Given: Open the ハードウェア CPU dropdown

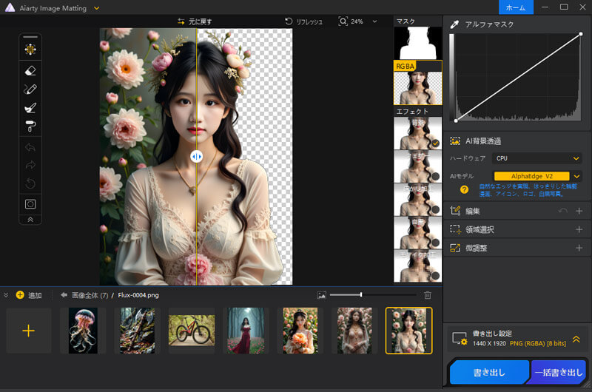Looking at the screenshot, I should 537,158.
